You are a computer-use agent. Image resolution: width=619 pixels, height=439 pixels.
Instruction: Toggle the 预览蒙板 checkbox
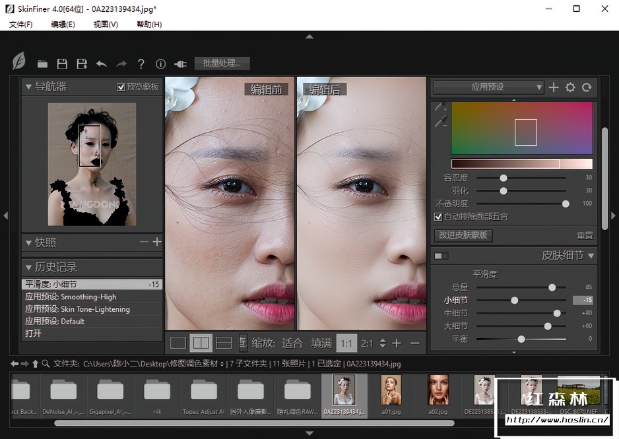[x=121, y=87]
